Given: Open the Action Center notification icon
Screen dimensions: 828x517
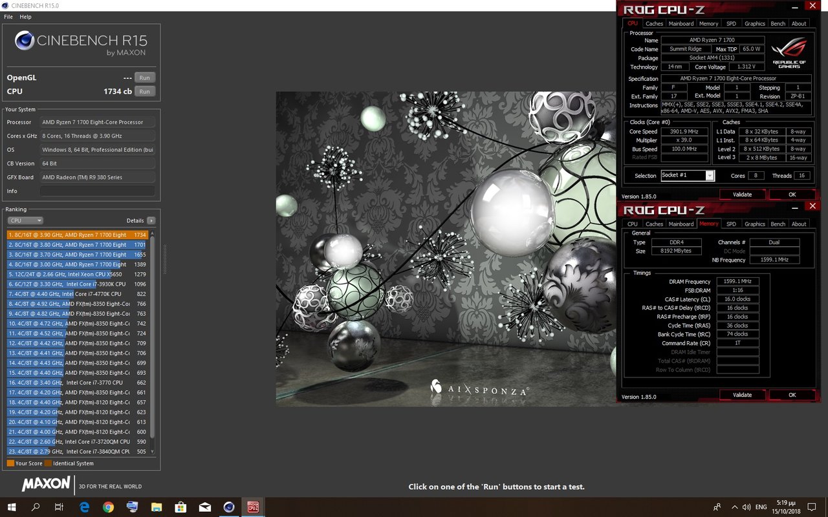Looking at the screenshot, I should click(813, 507).
